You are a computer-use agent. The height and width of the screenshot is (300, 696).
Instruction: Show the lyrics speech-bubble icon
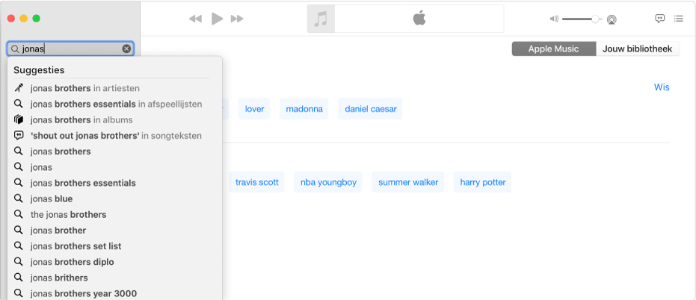pos(659,19)
